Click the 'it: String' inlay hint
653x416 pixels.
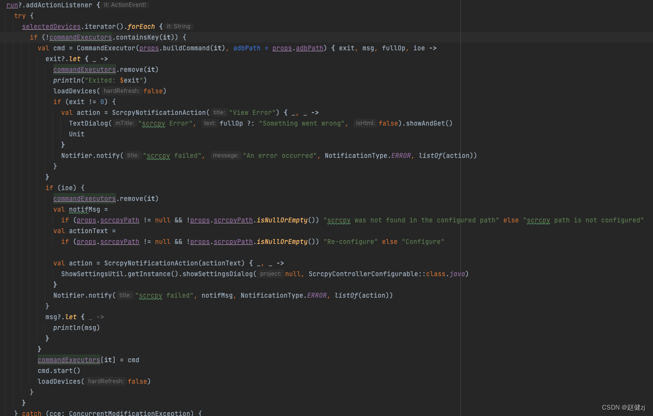point(179,26)
